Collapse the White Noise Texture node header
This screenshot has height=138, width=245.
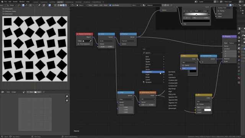(140, 92)
